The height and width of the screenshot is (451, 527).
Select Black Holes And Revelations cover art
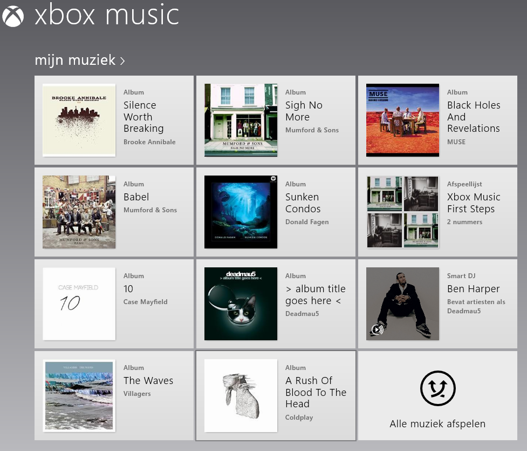[402, 120]
